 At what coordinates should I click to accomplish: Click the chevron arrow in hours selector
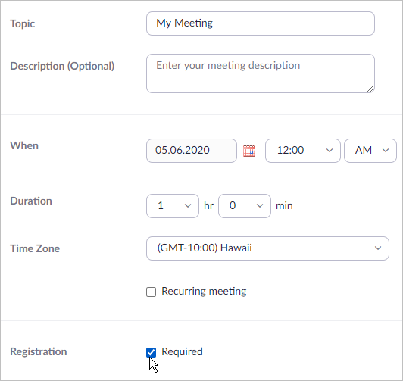click(x=188, y=206)
